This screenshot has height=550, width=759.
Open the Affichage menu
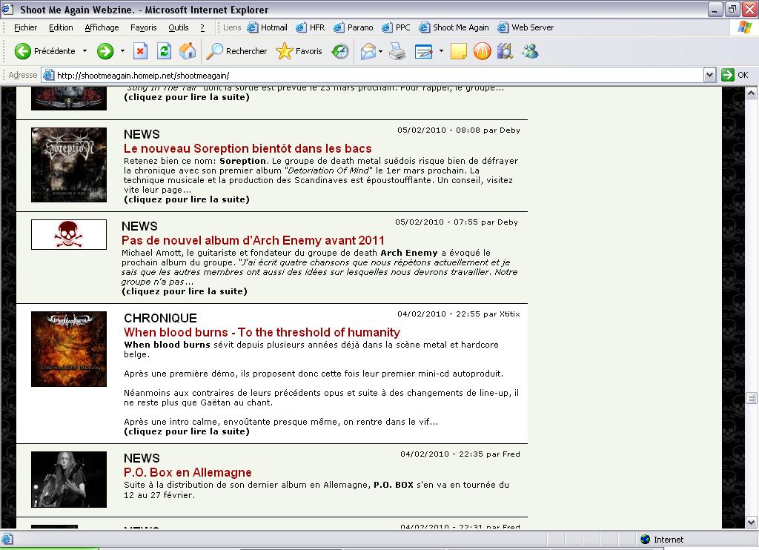tap(102, 27)
